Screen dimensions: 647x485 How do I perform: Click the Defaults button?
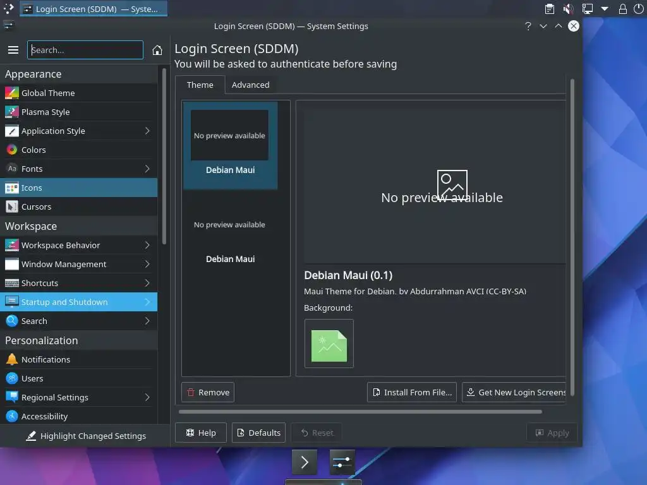[x=258, y=433]
